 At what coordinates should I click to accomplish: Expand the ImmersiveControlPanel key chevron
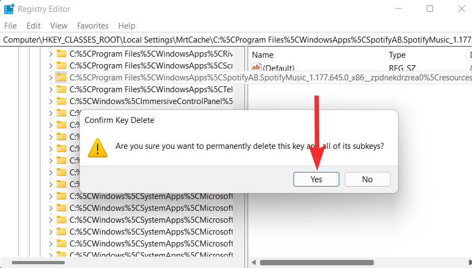coord(50,101)
